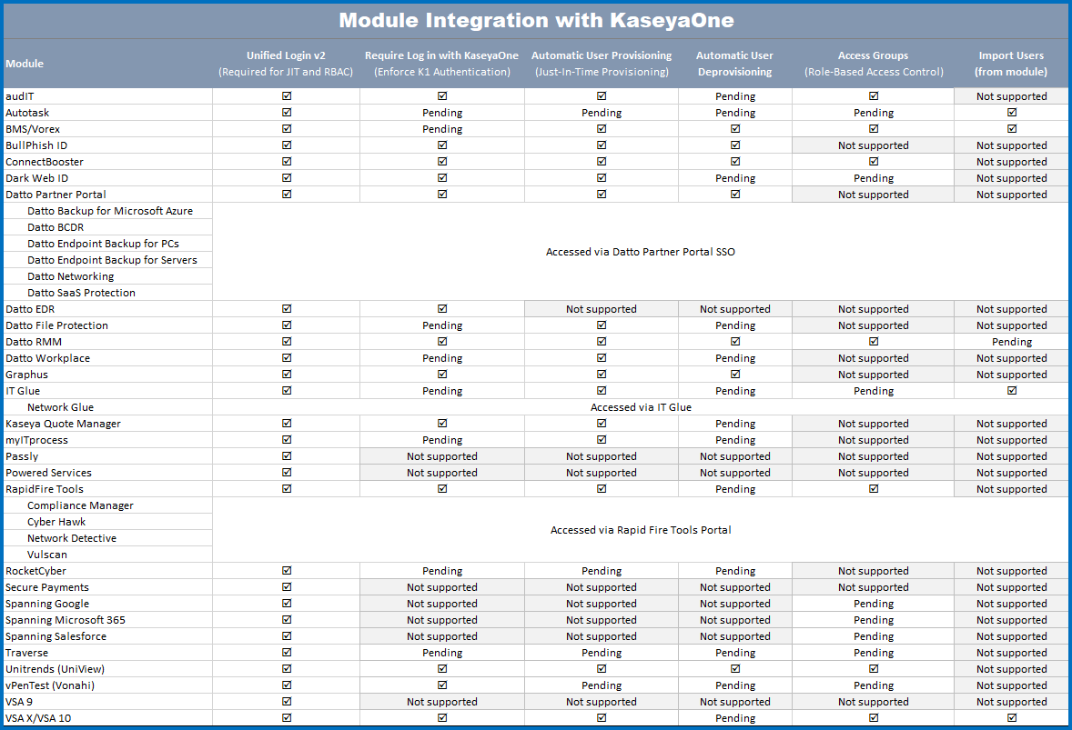The image size is (1072, 730).
Task: Toggle Automatic User Provisioning for Unitrends (UniView)
Action: tap(601, 669)
